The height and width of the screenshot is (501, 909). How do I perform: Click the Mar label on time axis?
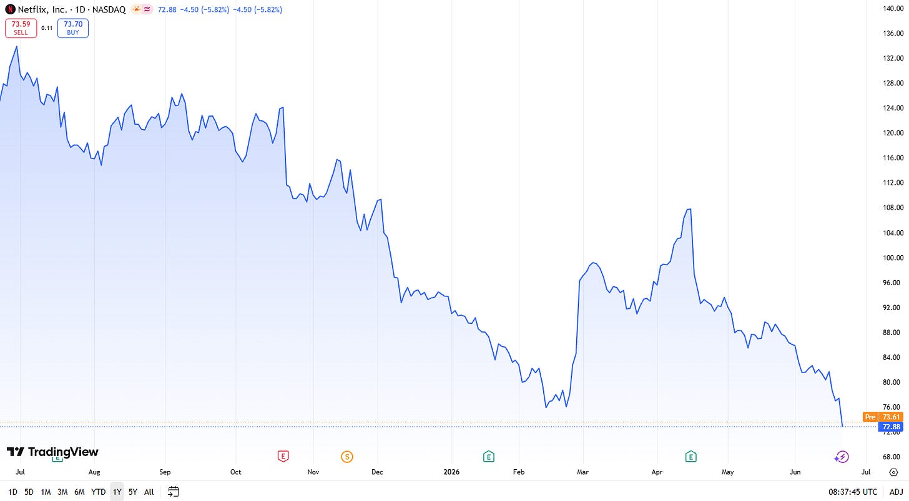point(583,472)
